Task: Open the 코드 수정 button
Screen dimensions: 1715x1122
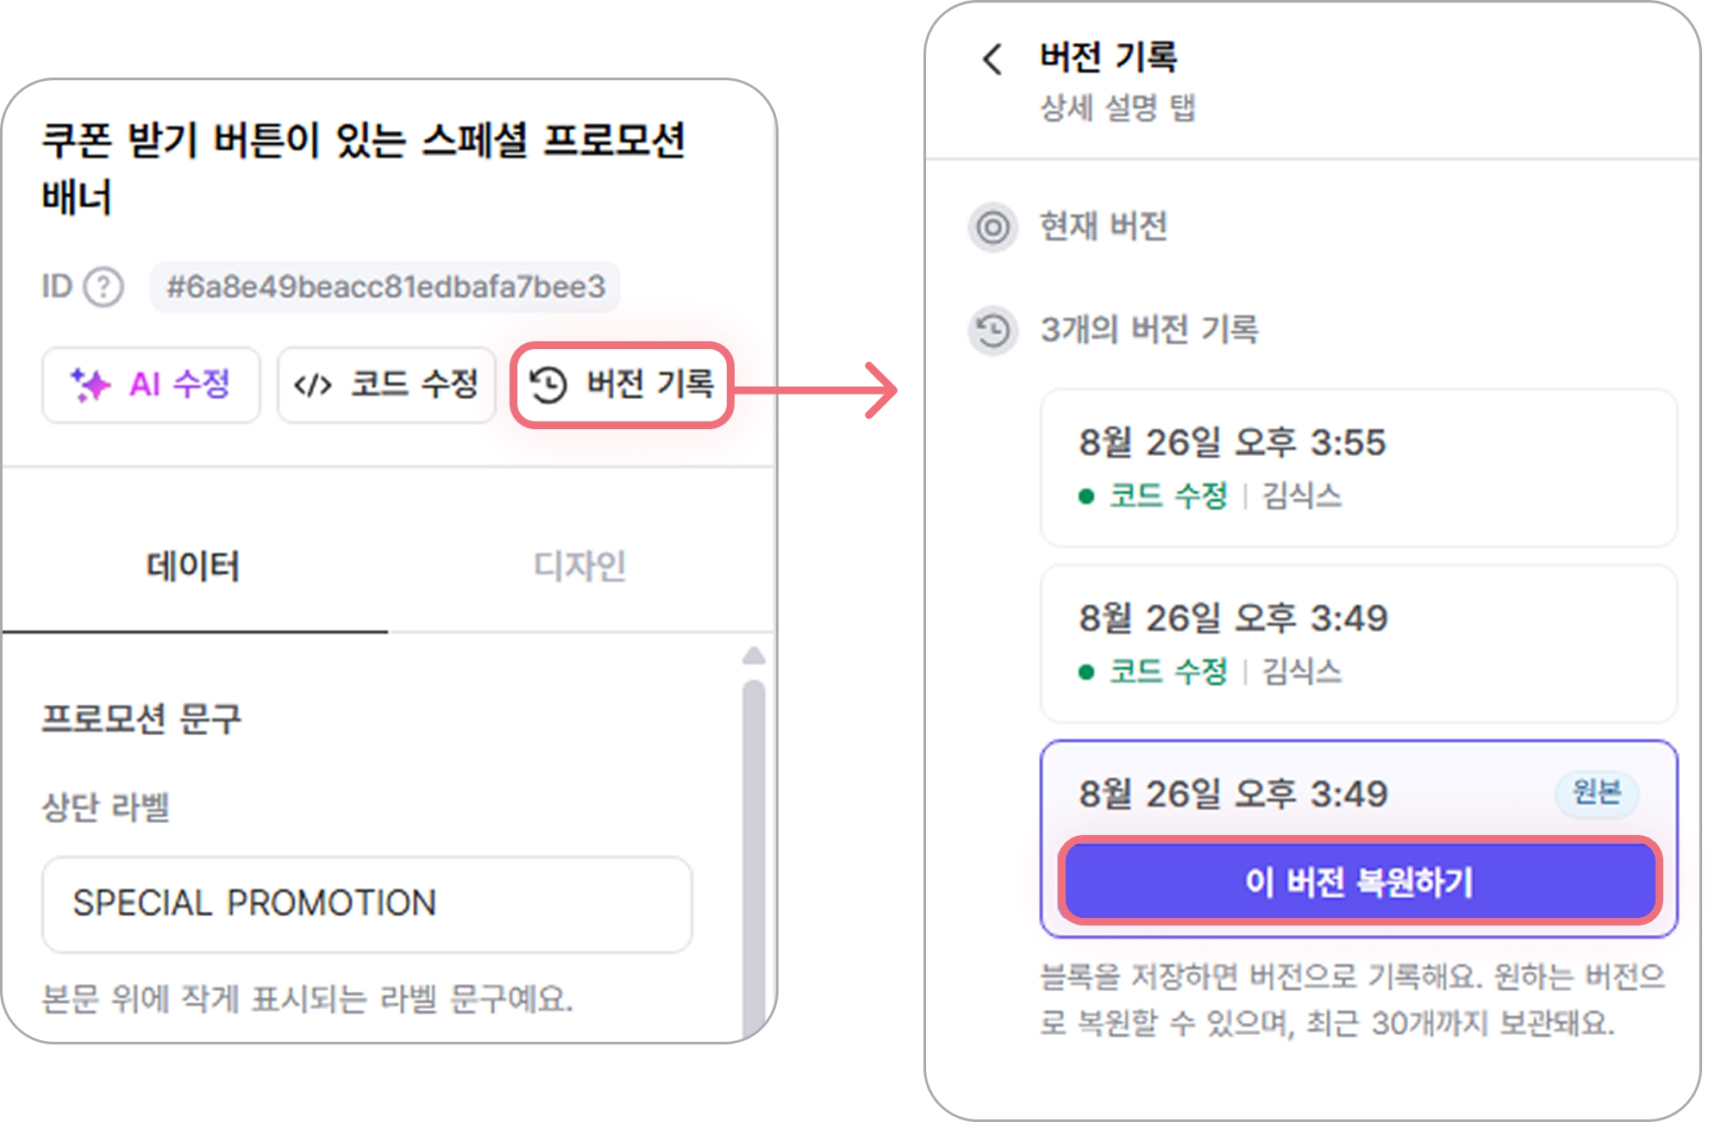Action: tap(386, 384)
